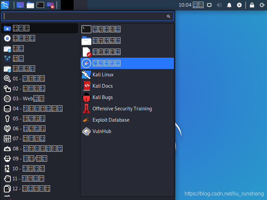Focus the menu search field
This screenshot has height=200, width=267.
point(87,16)
